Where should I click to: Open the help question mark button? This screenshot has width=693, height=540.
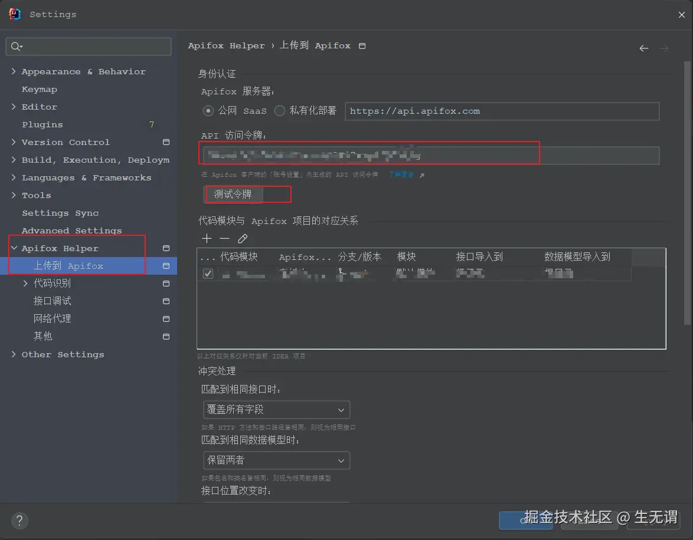pos(19,521)
